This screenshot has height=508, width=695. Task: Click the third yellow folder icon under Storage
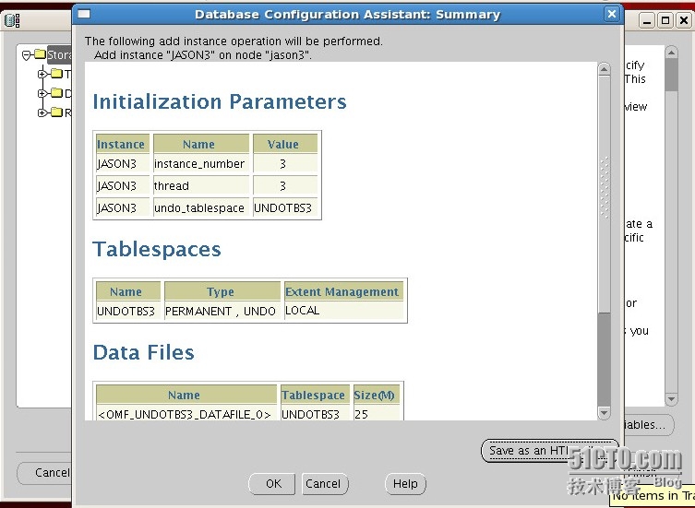56,112
